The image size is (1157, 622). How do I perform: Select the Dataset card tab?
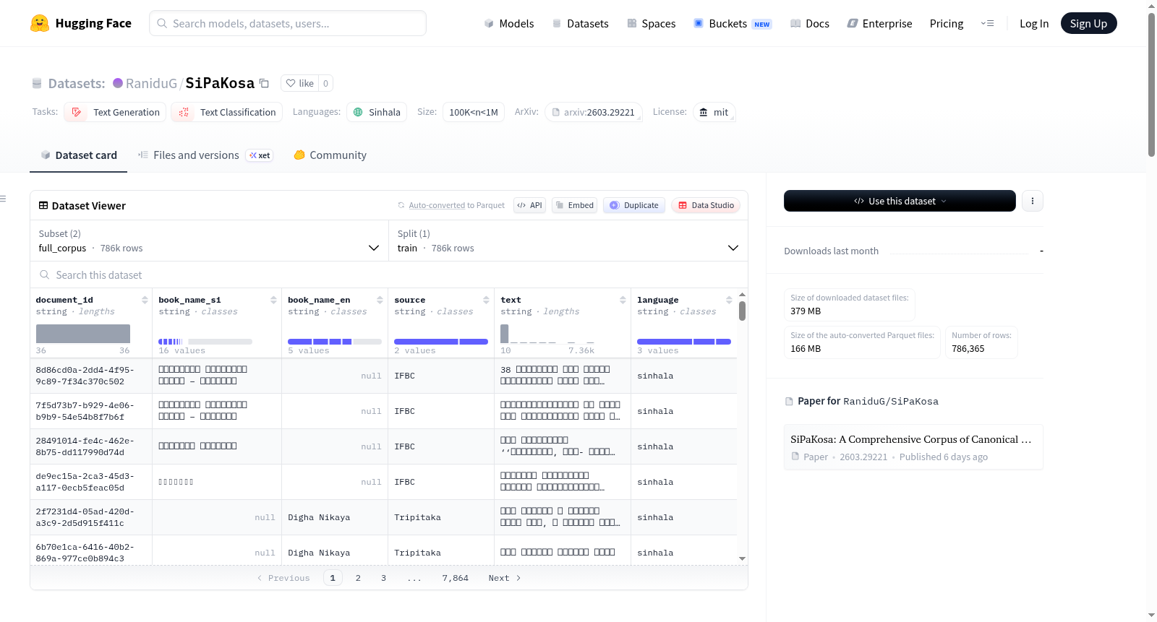[79, 155]
